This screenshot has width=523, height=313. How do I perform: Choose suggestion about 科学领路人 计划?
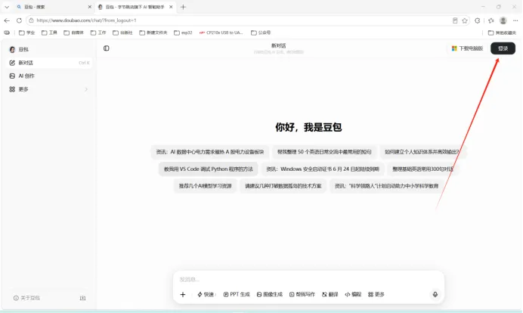click(386, 186)
